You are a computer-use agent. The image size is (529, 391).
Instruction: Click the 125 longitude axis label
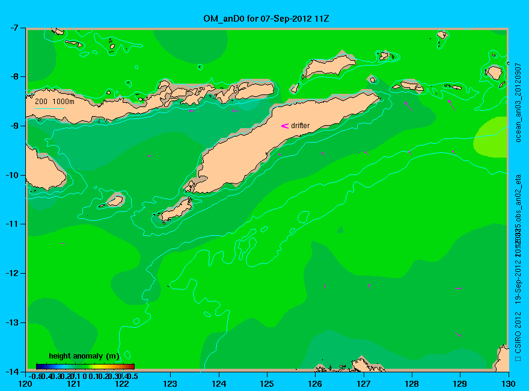267,384
